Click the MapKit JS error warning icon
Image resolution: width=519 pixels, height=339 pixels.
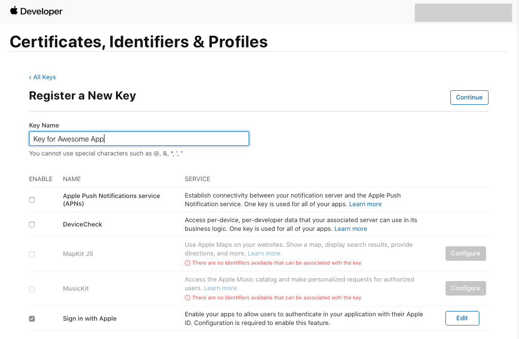pos(188,263)
